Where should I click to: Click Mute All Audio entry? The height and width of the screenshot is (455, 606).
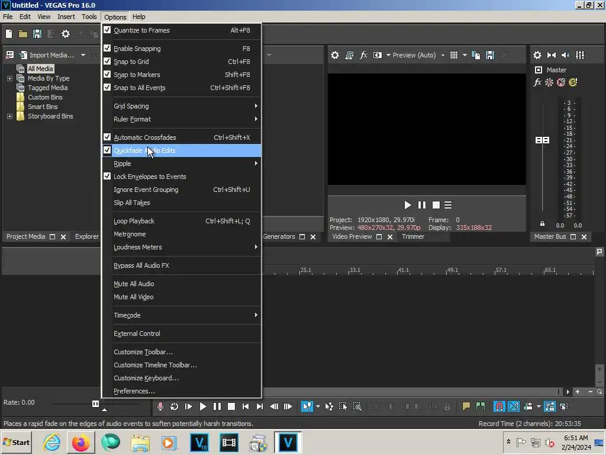click(181, 284)
